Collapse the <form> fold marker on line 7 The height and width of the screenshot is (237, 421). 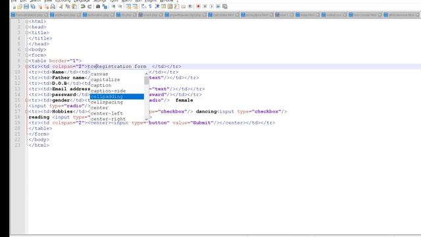coord(26,55)
